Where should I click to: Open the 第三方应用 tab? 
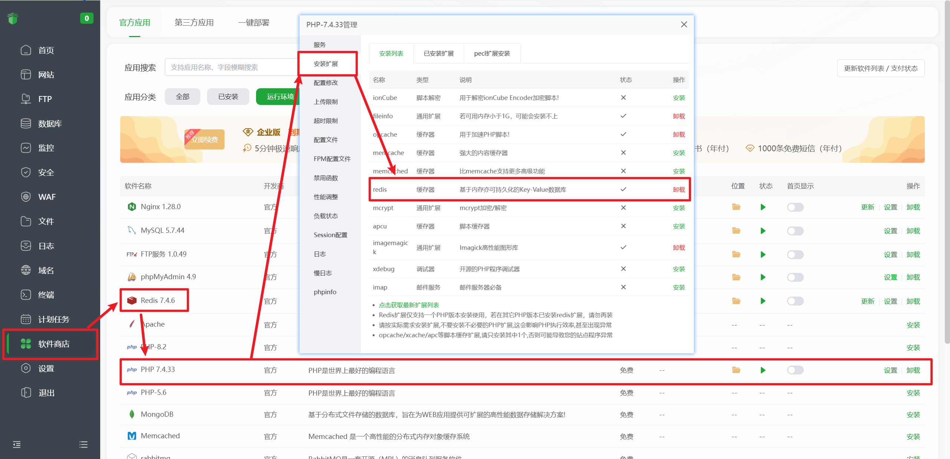pyautogui.click(x=194, y=22)
